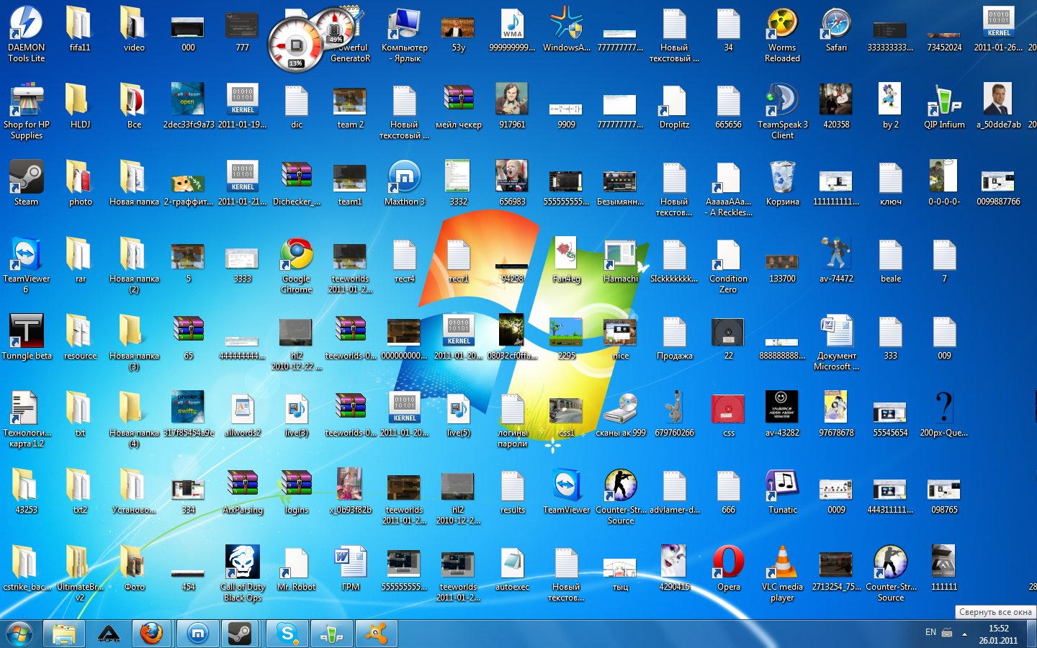Open the photo folder
Image resolution: width=1037 pixels, height=648 pixels.
(x=81, y=183)
